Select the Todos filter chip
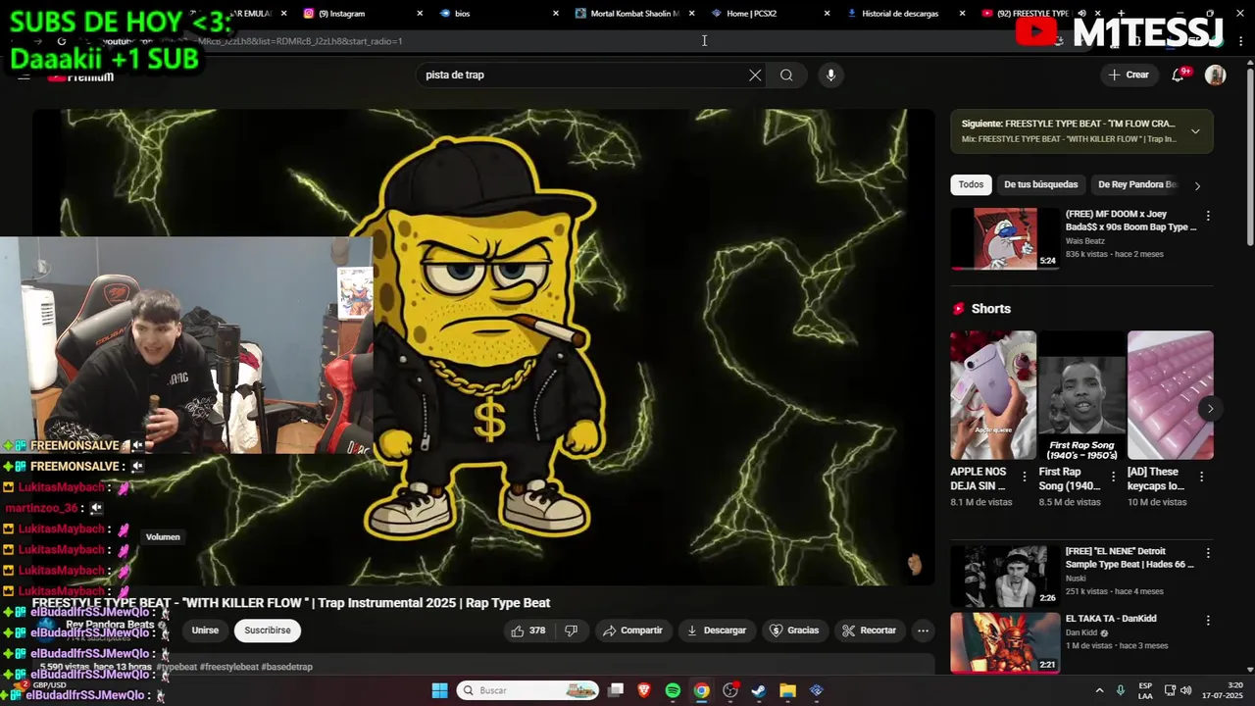This screenshot has height=706, width=1255. tap(971, 184)
